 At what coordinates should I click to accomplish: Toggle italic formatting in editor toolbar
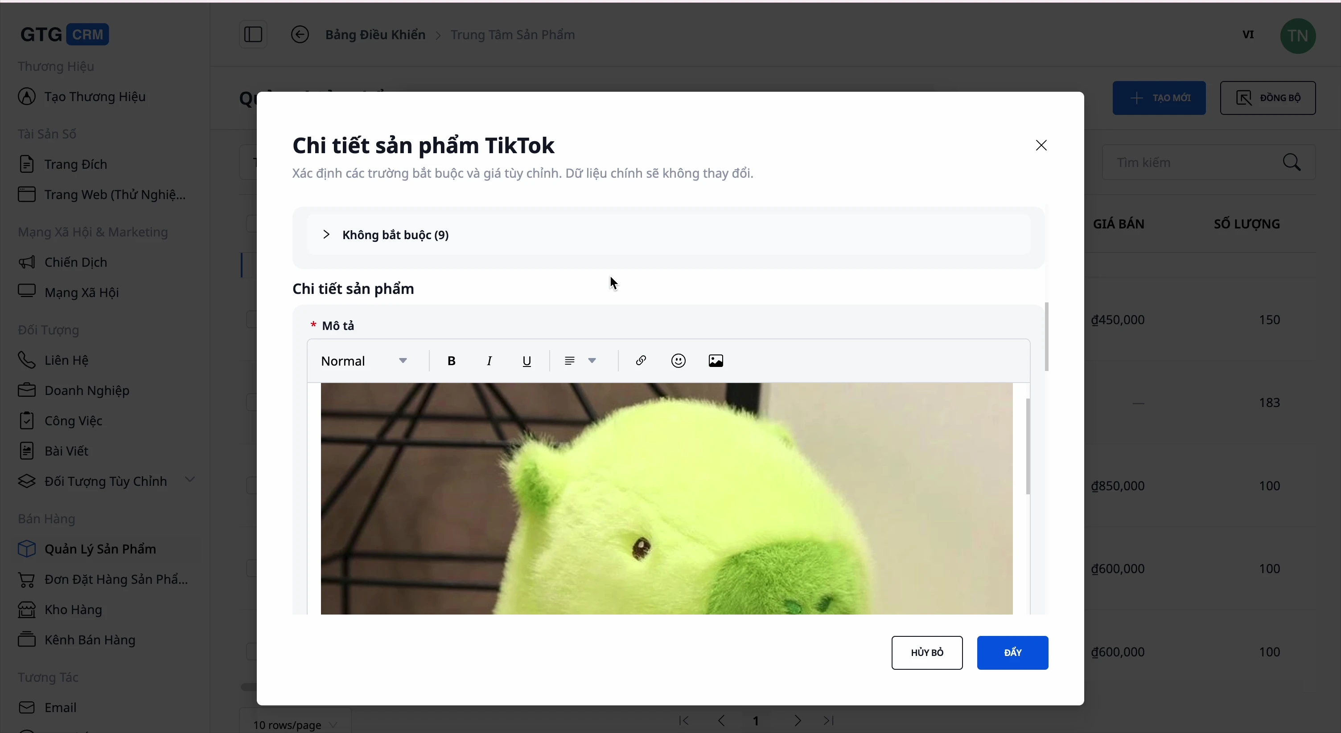[x=490, y=361]
